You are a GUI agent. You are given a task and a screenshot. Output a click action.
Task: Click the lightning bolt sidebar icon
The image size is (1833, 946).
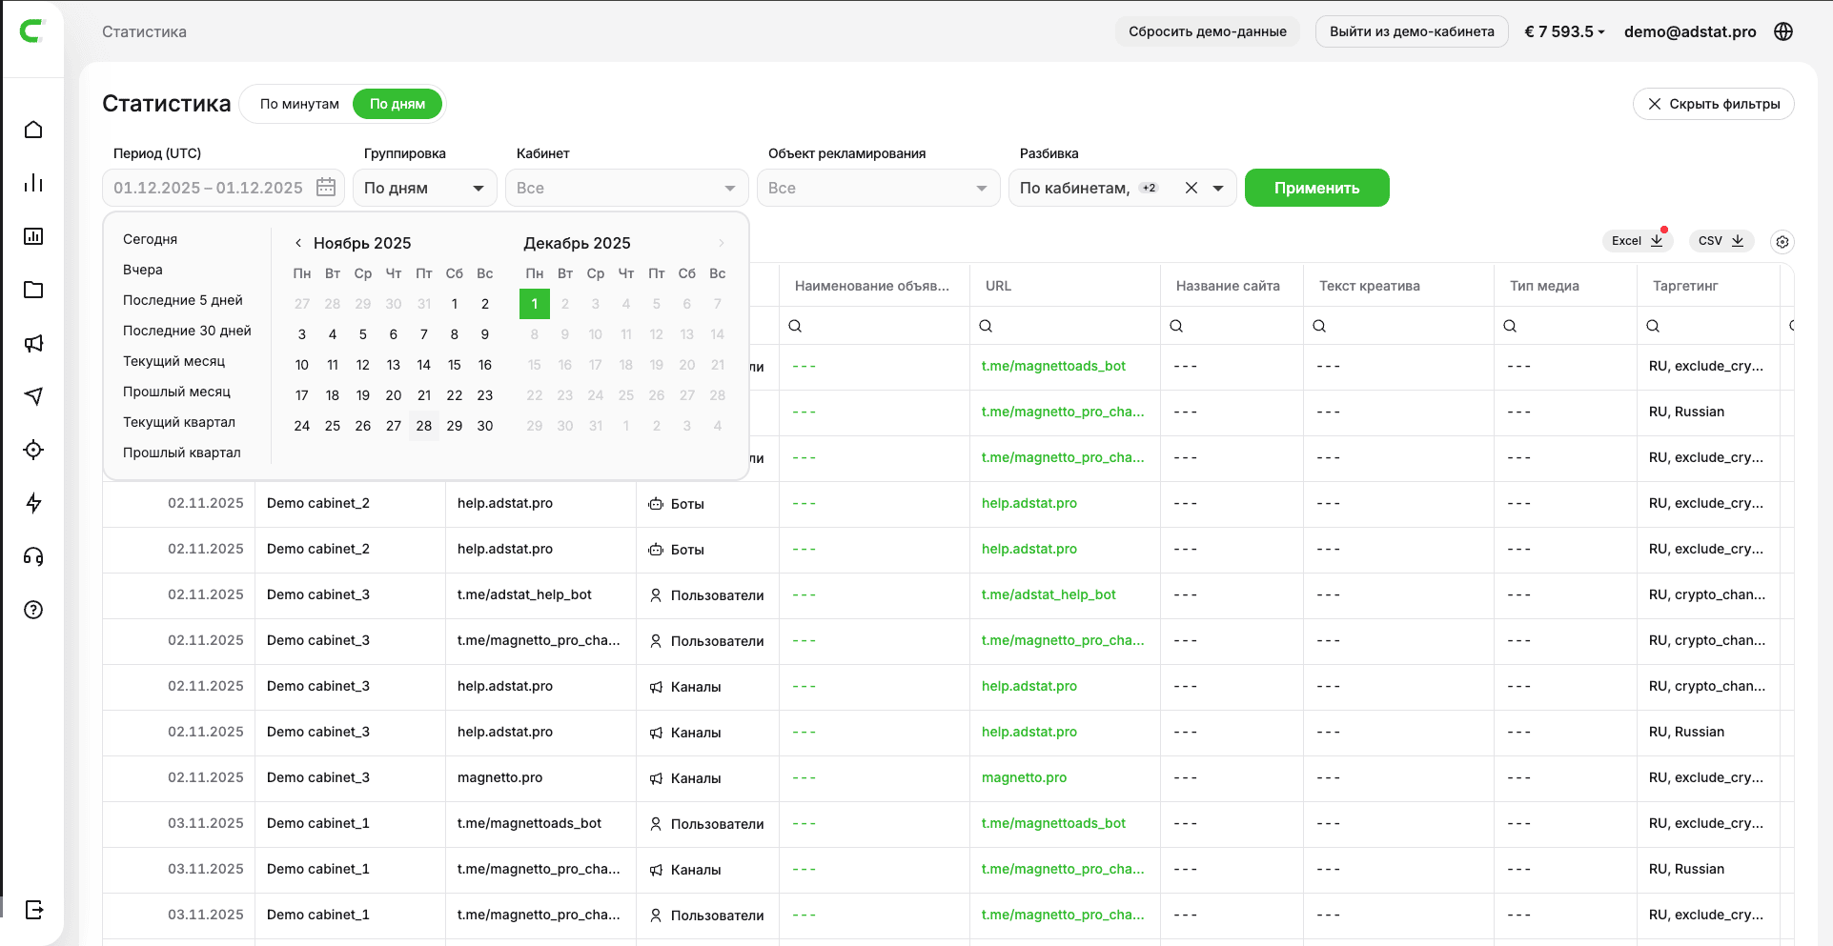tap(33, 503)
